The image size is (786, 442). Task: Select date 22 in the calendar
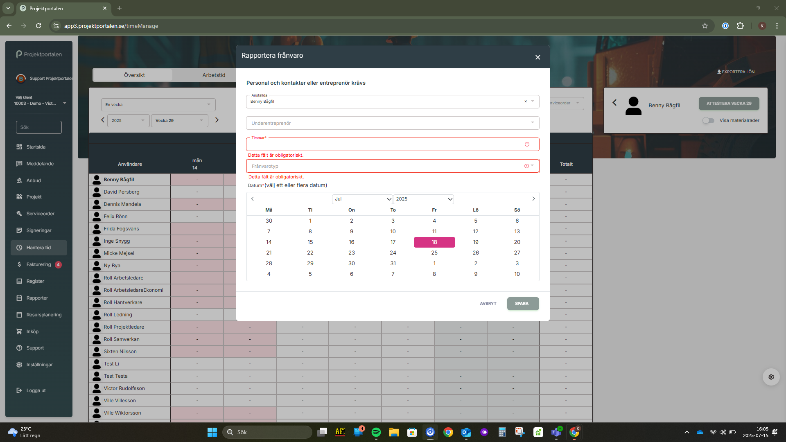tap(310, 253)
